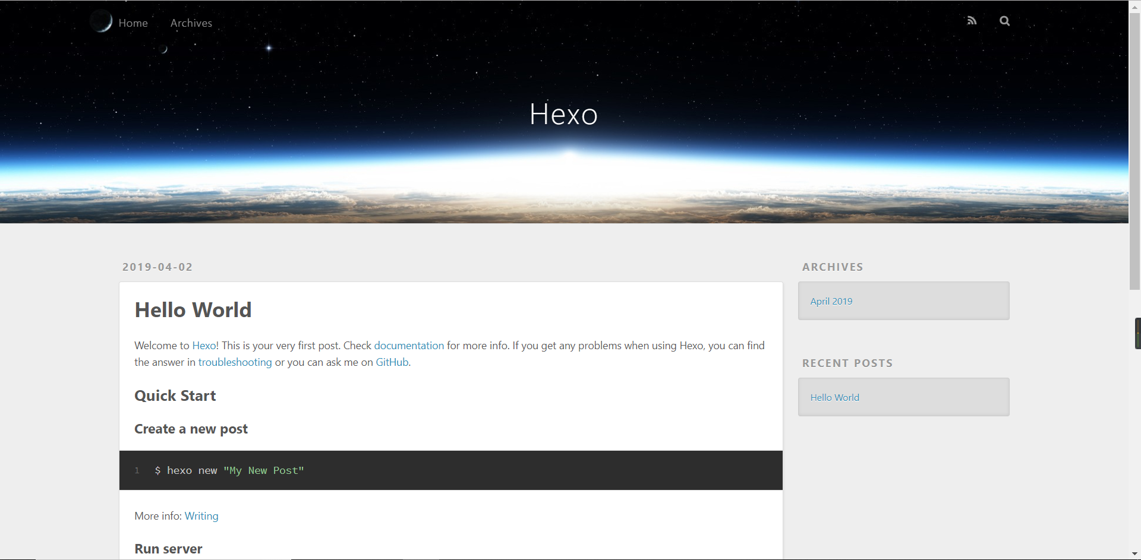Click the Hexo site title

[563, 114]
